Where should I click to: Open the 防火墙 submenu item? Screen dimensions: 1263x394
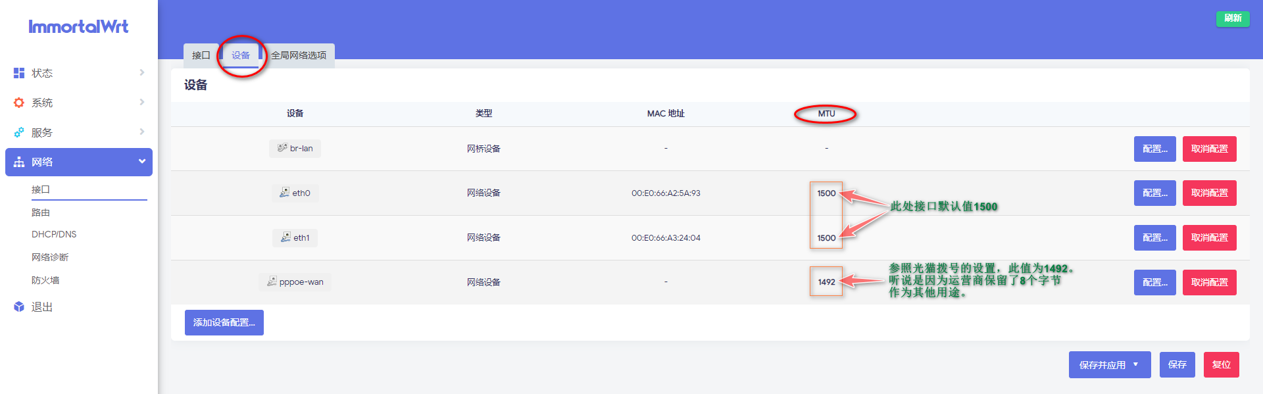(x=45, y=280)
